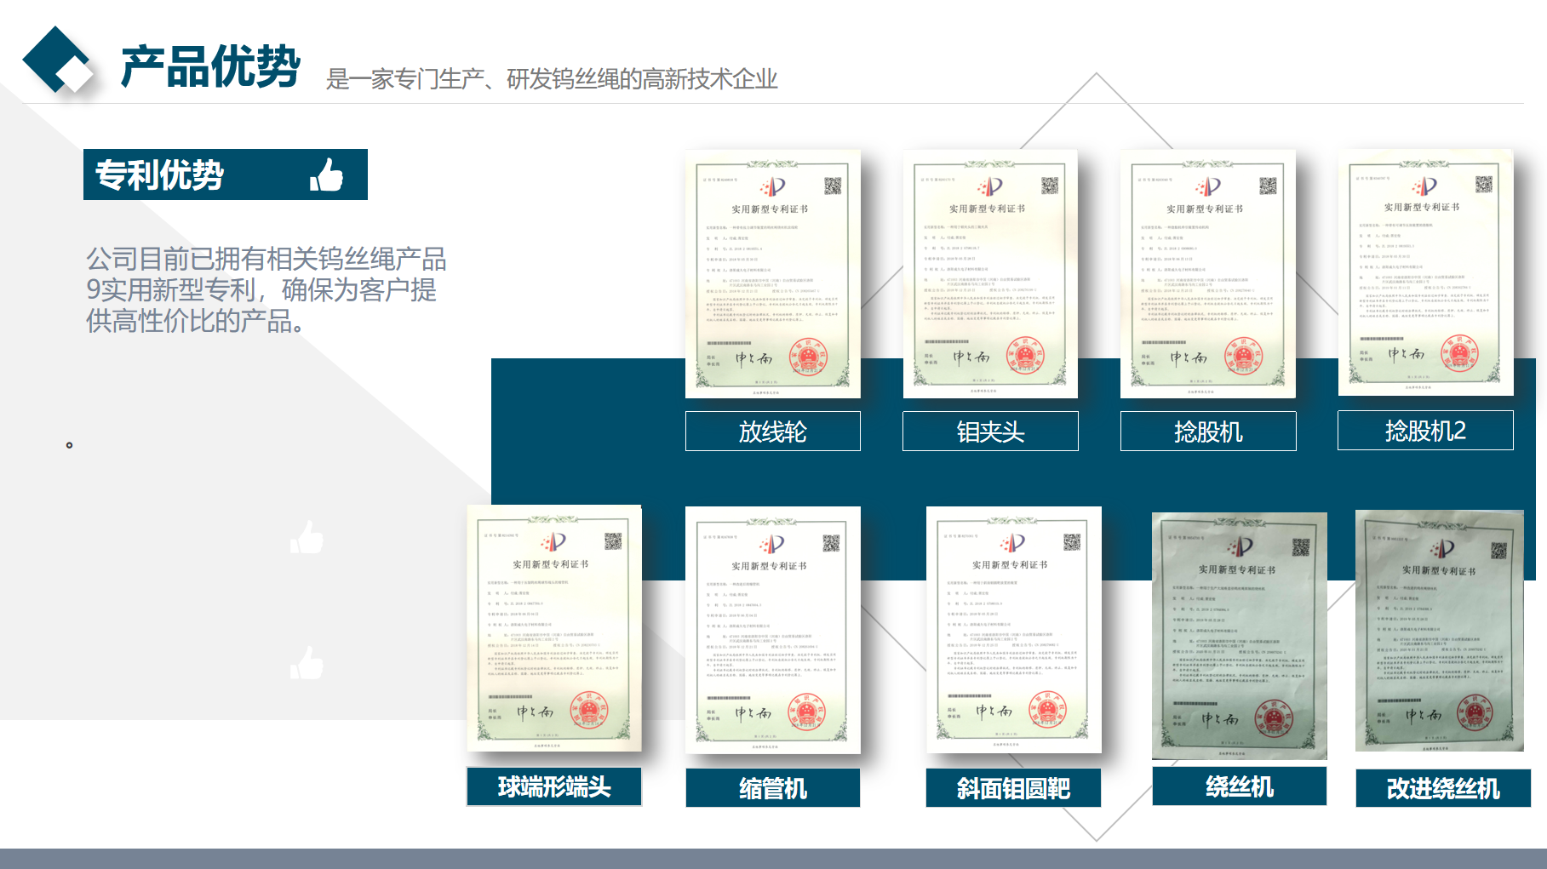This screenshot has width=1547, height=869.
Task: Select the 放线轮 label box
Action: point(772,432)
